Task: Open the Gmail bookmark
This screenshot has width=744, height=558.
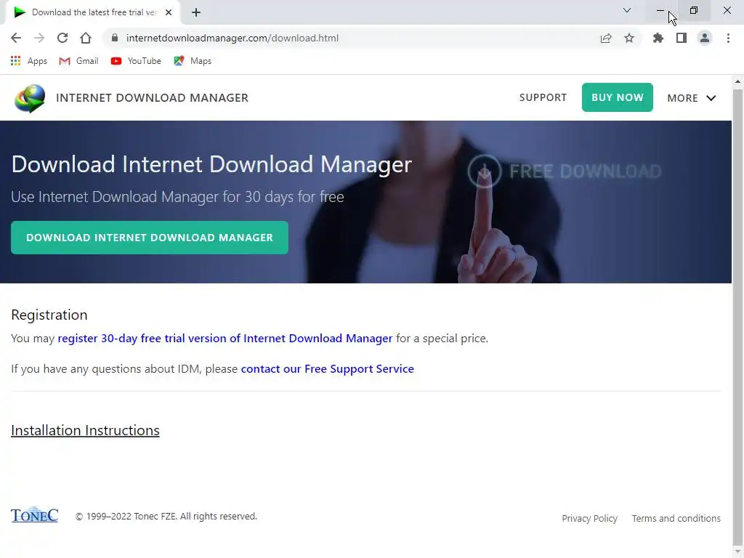Action: (x=78, y=61)
